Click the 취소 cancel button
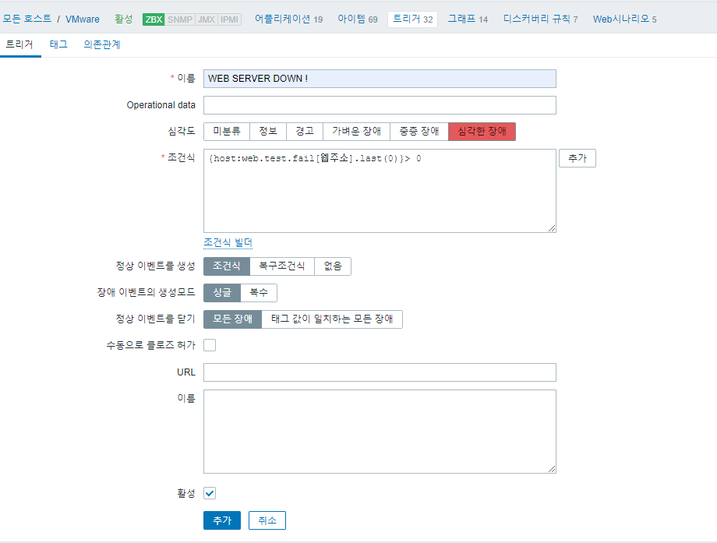The image size is (717, 543). [x=267, y=520]
